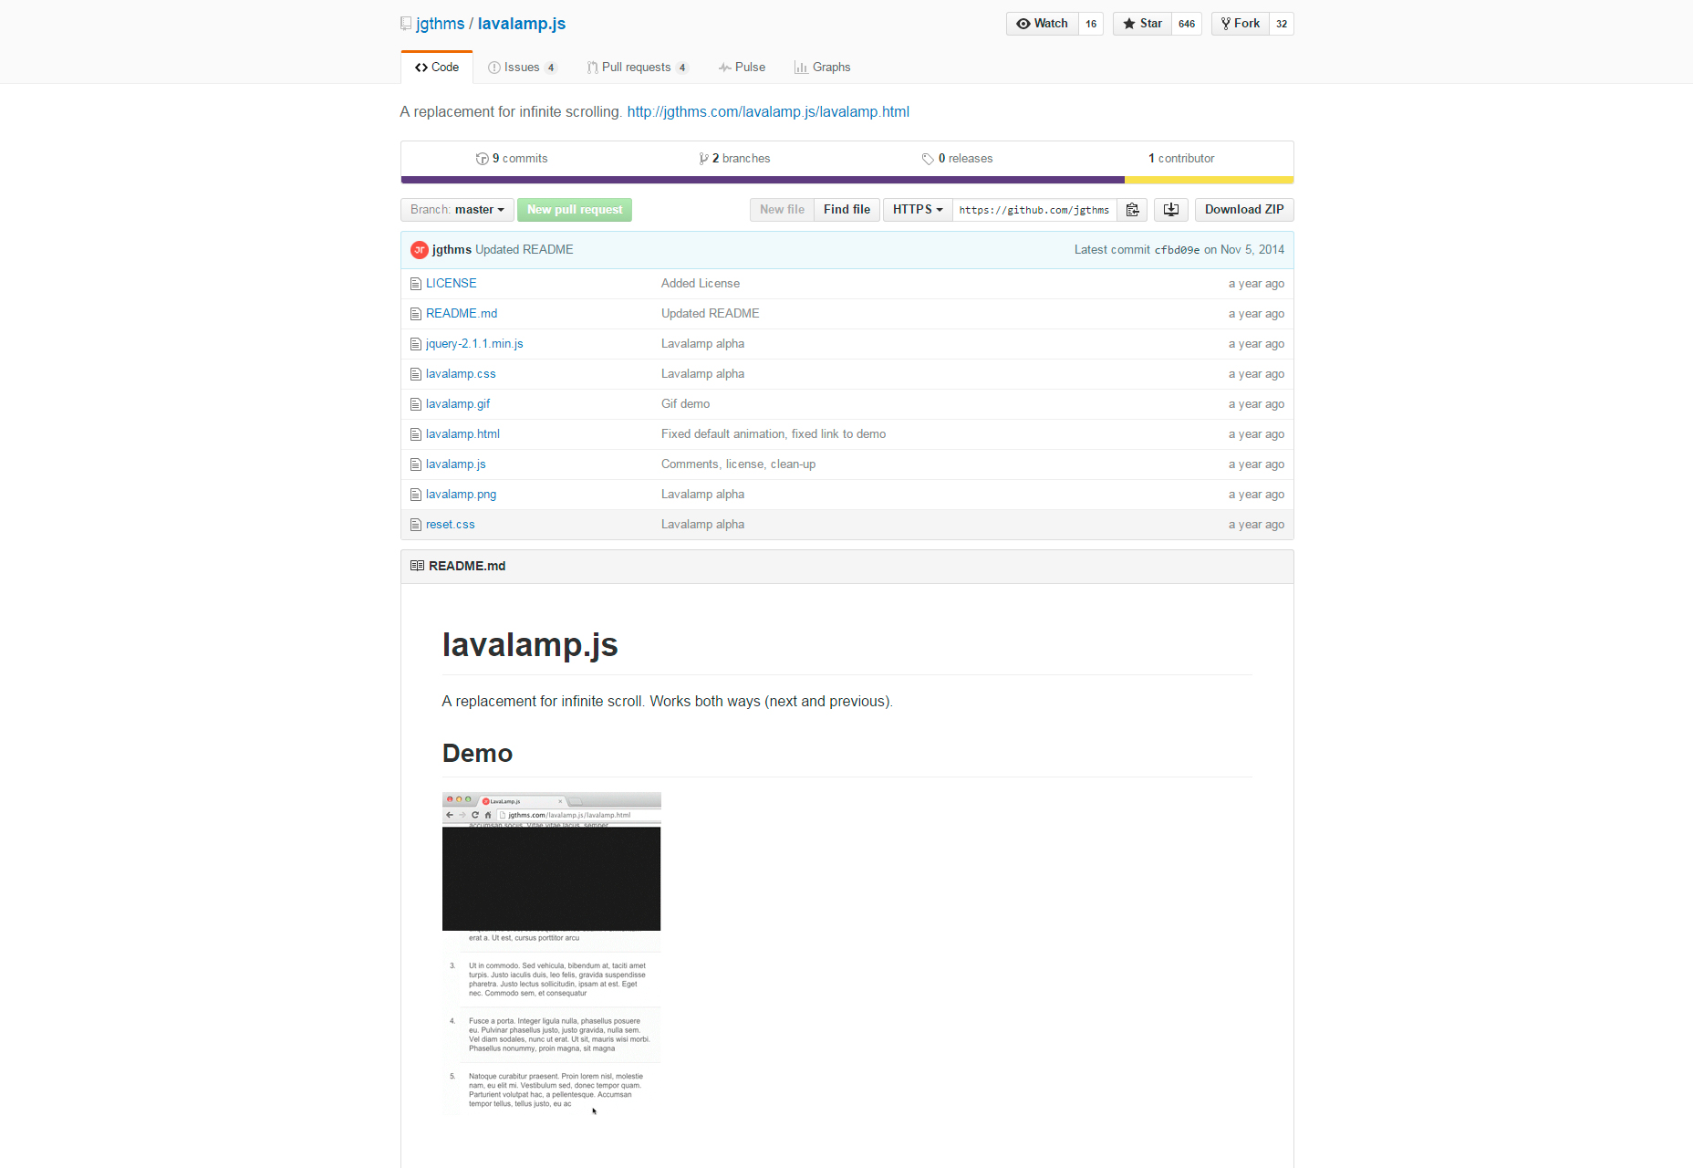Click the lavalamp demo GIF thumbnail
The width and height of the screenshot is (1693, 1168).
[x=552, y=954]
